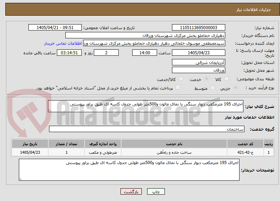
Task: Click the deadline hour field 14:00
Action: (x=145, y=53)
